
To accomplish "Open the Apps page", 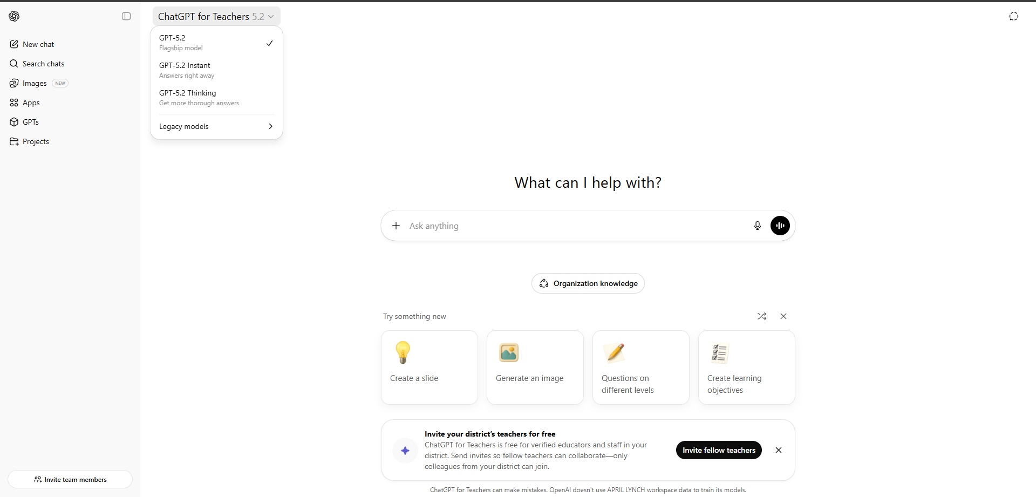I will [x=31, y=103].
